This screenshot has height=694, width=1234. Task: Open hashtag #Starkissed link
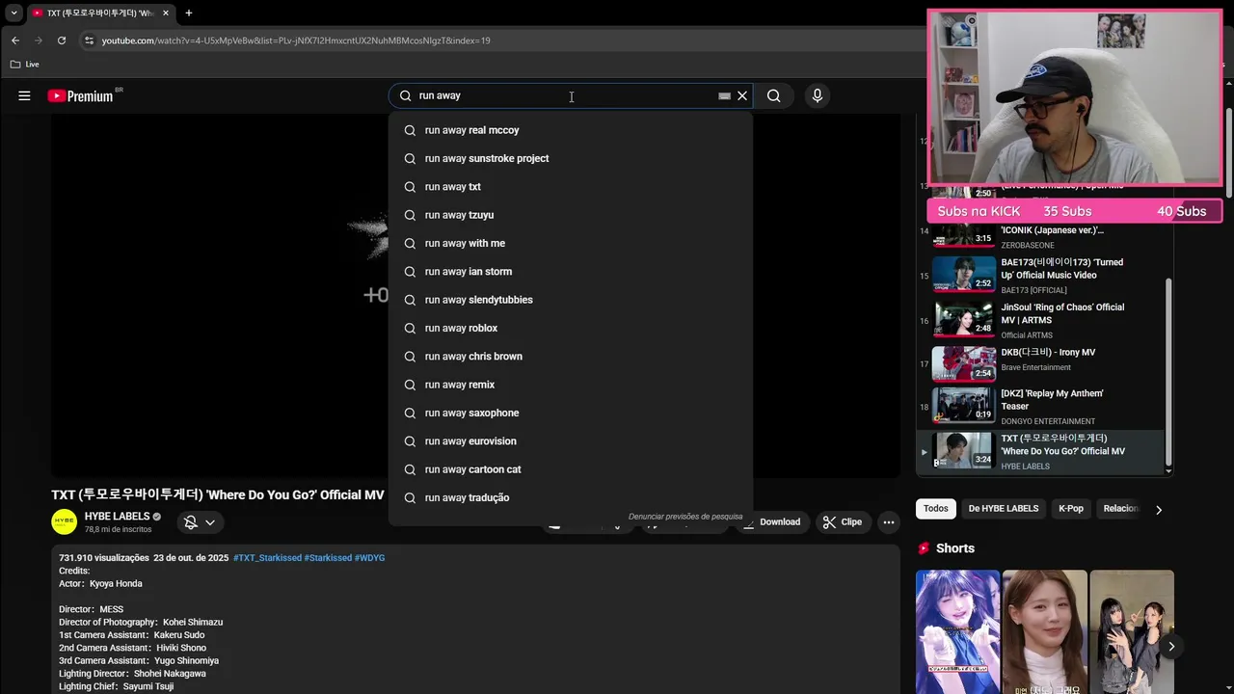pyautogui.click(x=328, y=558)
